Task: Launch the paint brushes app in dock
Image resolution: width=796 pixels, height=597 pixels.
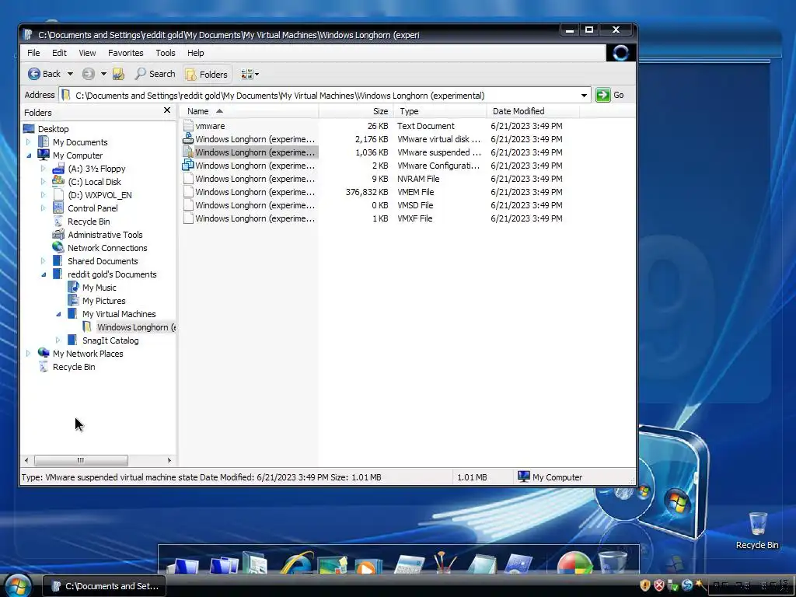Action: (444, 563)
